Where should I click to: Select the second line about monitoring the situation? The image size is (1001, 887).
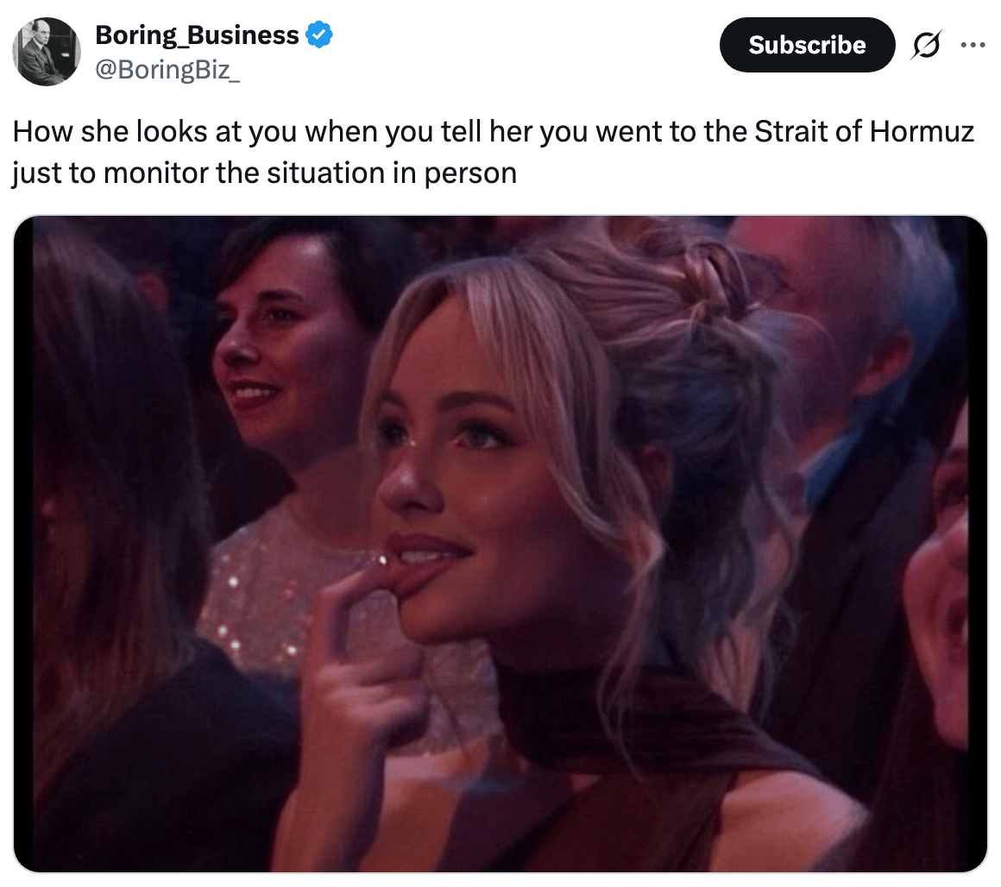[264, 173]
